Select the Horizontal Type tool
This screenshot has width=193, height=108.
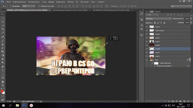[3, 70]
